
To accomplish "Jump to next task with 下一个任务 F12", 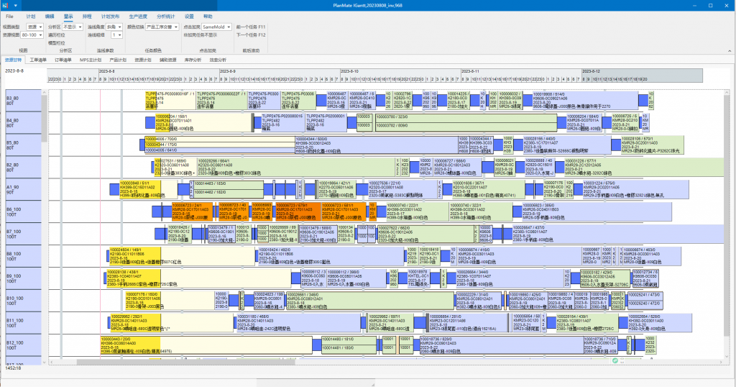I will click(x=251, y=35).
